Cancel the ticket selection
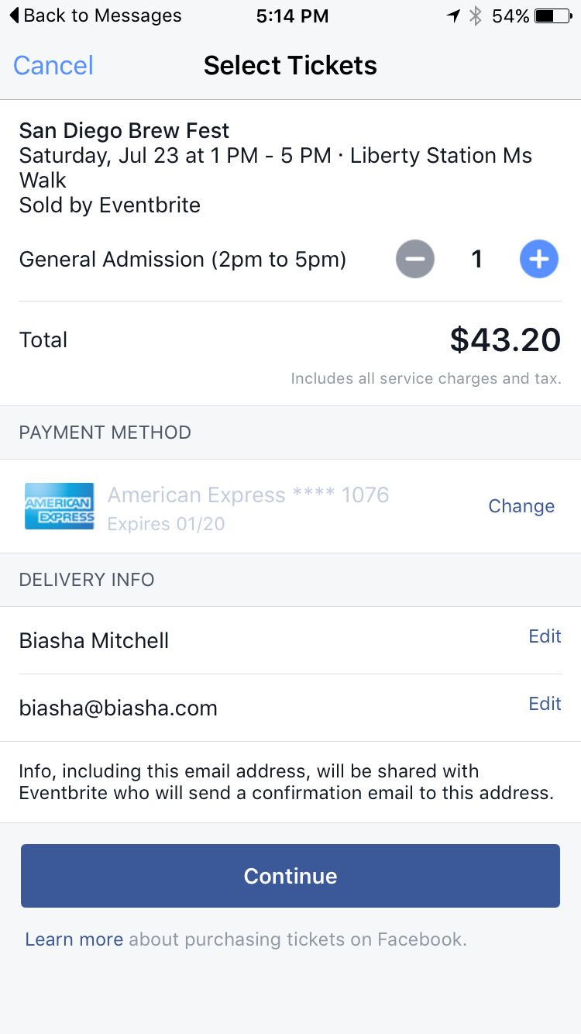The image size is (581, 1034). point(53,65)
